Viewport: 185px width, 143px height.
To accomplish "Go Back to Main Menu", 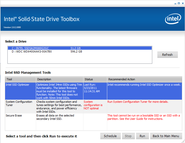I will pos(166,136).
